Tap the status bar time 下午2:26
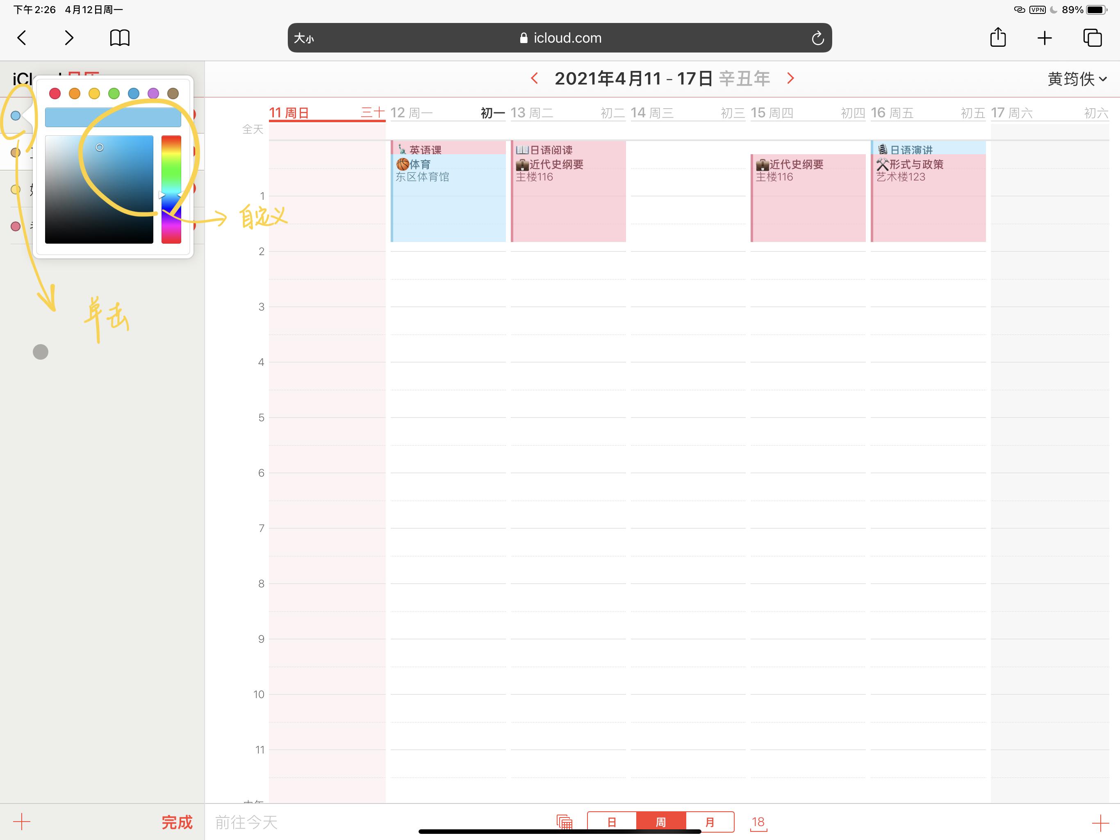Viewport: 1120px width, 840px height. pyautogui.click(x=34, y=9)
